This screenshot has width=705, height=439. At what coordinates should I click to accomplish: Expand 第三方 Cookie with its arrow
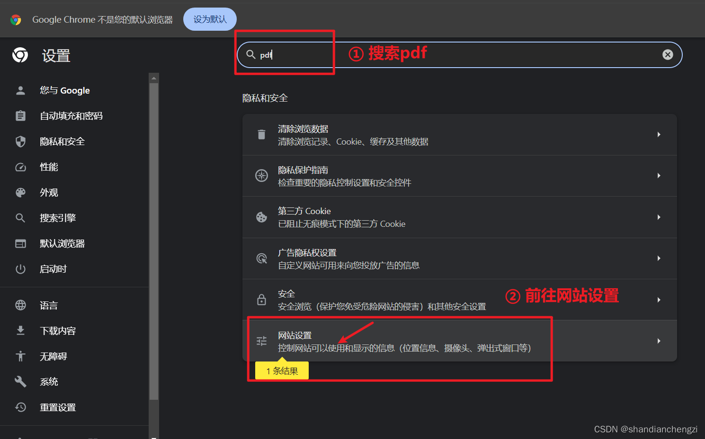click(x=659, y=217)
